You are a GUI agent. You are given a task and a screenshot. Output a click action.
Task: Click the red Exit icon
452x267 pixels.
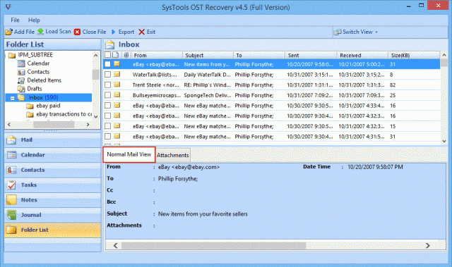tap(141, 32)
